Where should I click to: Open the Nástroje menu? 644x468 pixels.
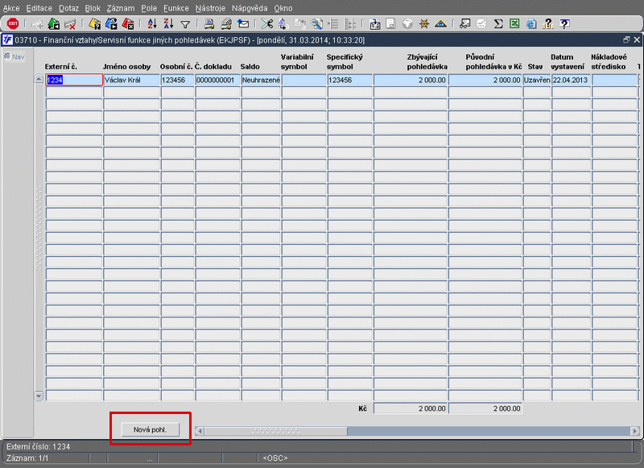click(210, 8)
